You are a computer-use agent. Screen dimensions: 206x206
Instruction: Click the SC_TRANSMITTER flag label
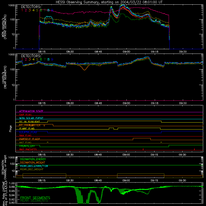click(30, 125)
